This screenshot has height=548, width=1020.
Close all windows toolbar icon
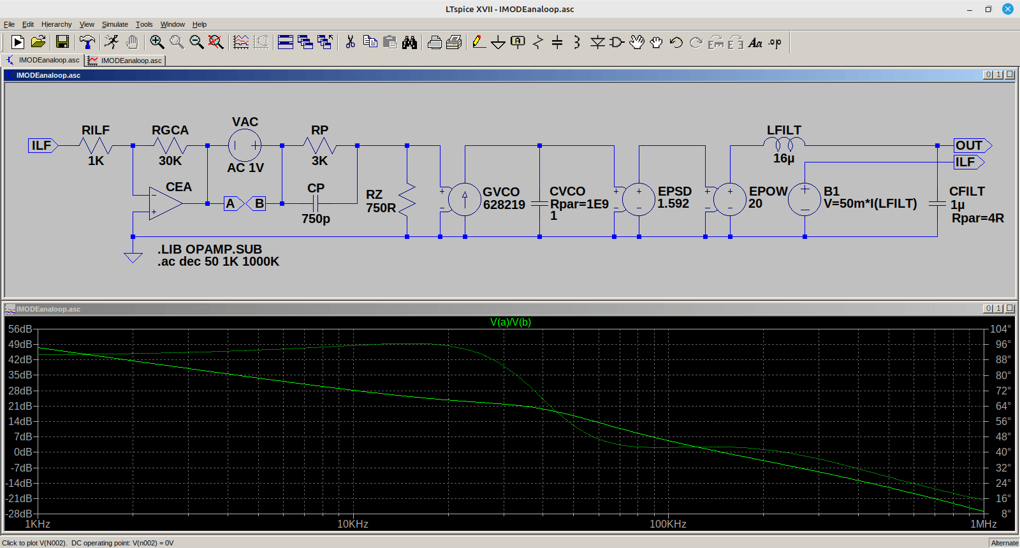(325, 42)
